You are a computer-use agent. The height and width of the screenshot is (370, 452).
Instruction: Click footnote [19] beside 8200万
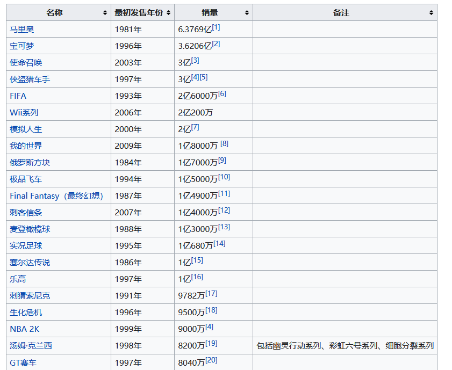point(211,344)
